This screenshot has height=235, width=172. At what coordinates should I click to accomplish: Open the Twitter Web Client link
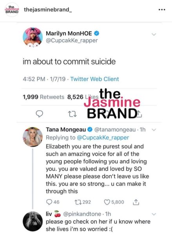point(95,79)
